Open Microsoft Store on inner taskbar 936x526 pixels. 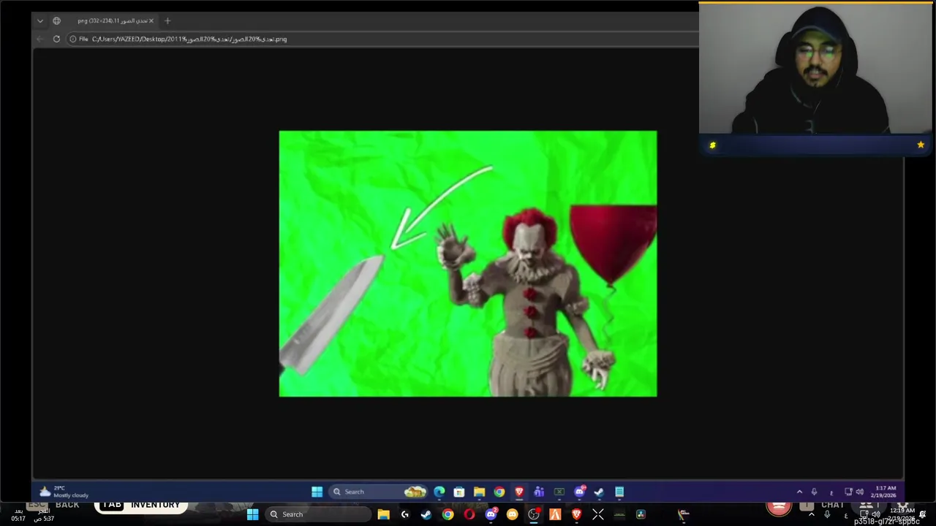point(458,492)
